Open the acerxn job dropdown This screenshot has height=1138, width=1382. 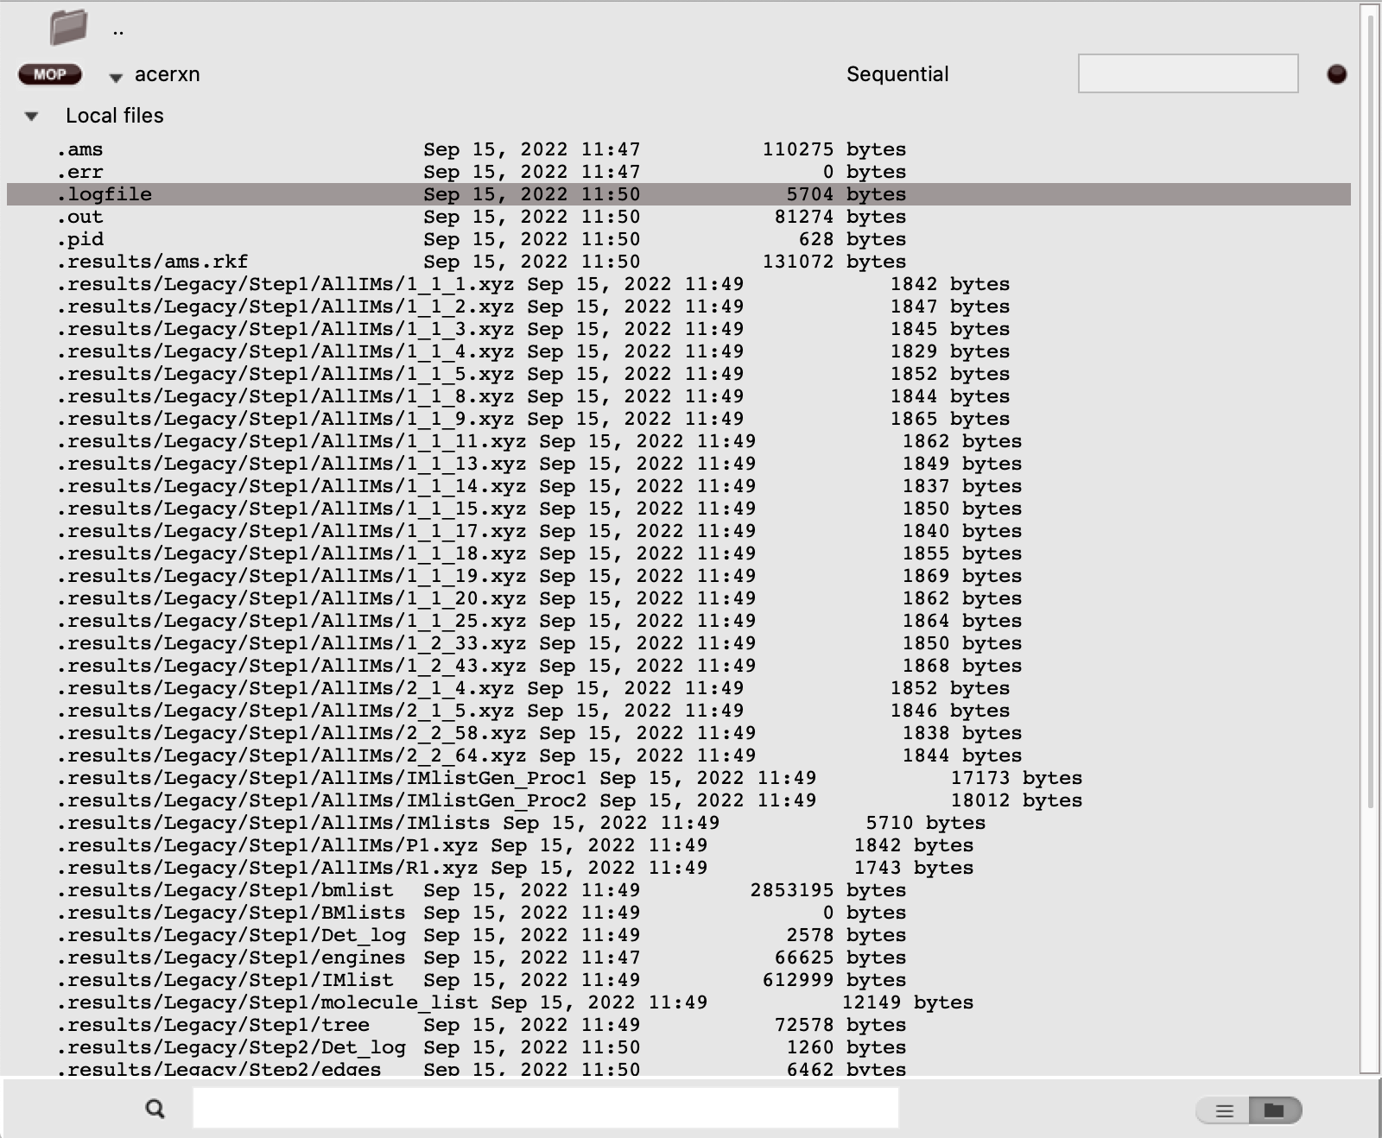[x=115, y=77]
